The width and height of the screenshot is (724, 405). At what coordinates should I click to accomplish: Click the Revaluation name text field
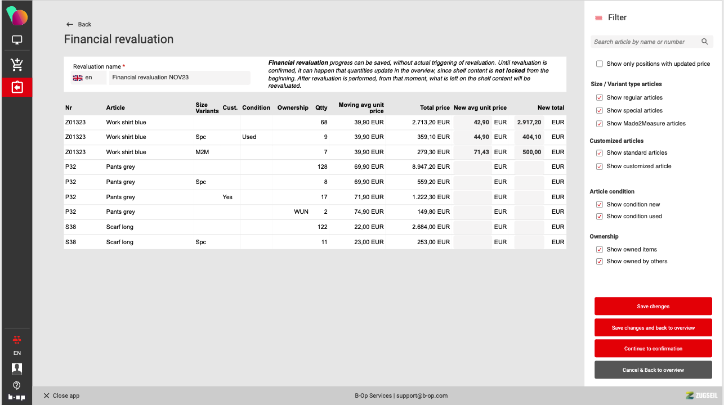tap(179, 78)
